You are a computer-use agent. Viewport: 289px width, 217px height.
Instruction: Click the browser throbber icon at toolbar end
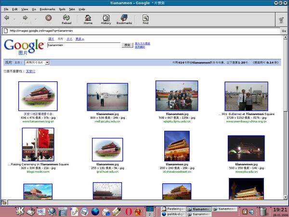pos(281,20)
